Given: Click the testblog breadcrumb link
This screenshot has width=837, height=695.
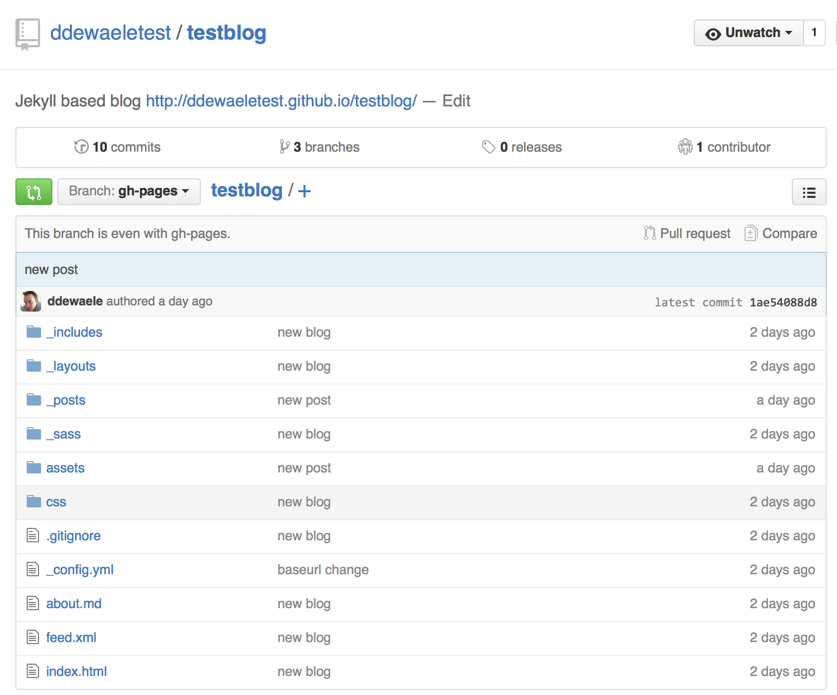Looking at the screenshot, I should coord(247,191).
